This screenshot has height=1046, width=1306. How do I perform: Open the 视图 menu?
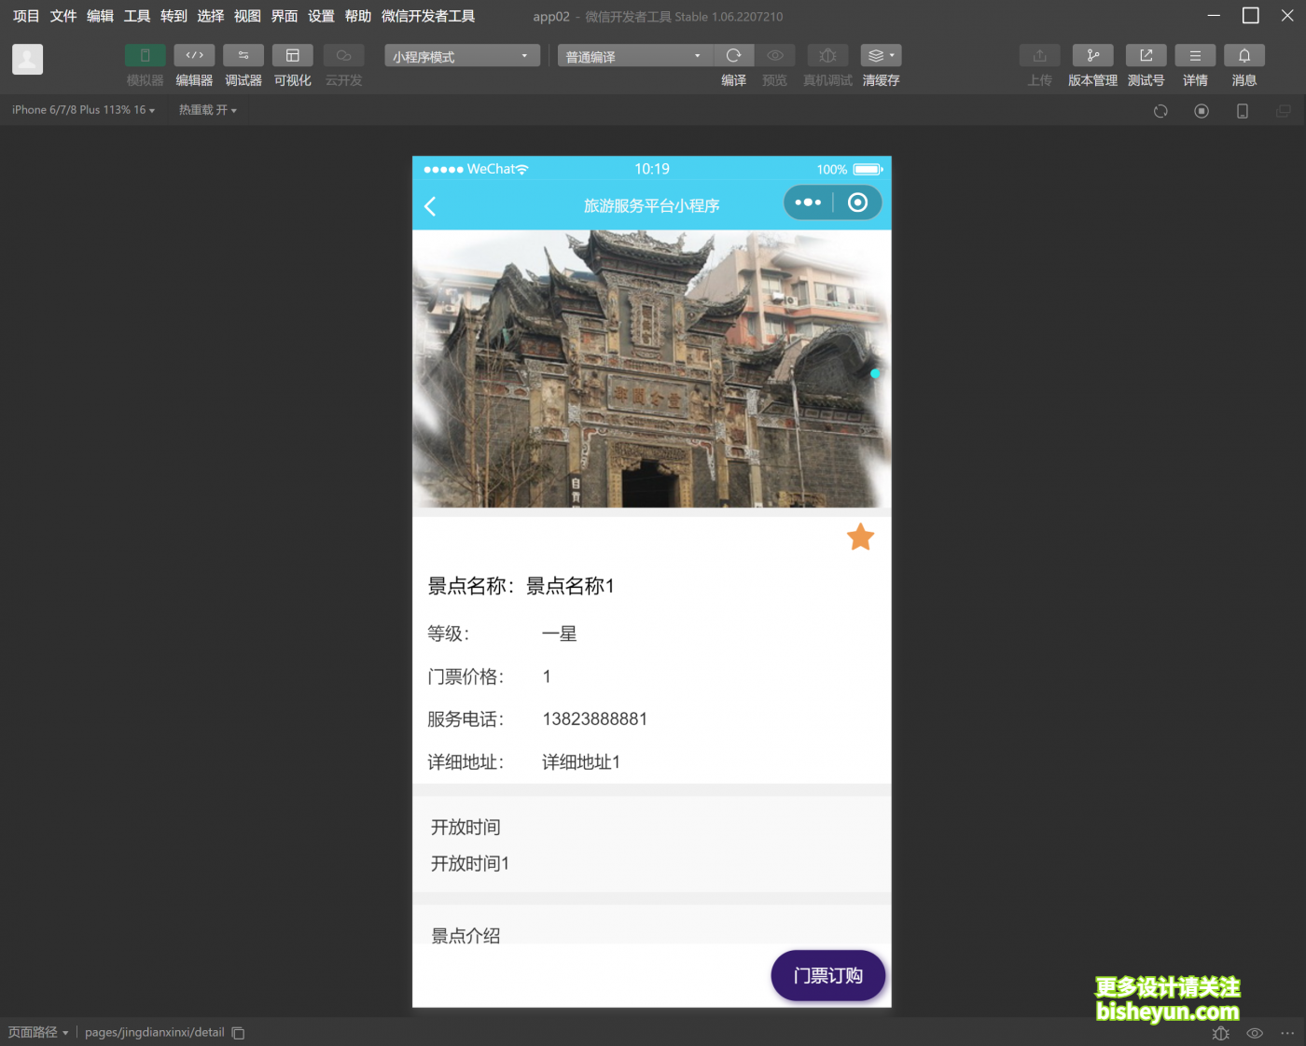(x=247, y=16)
